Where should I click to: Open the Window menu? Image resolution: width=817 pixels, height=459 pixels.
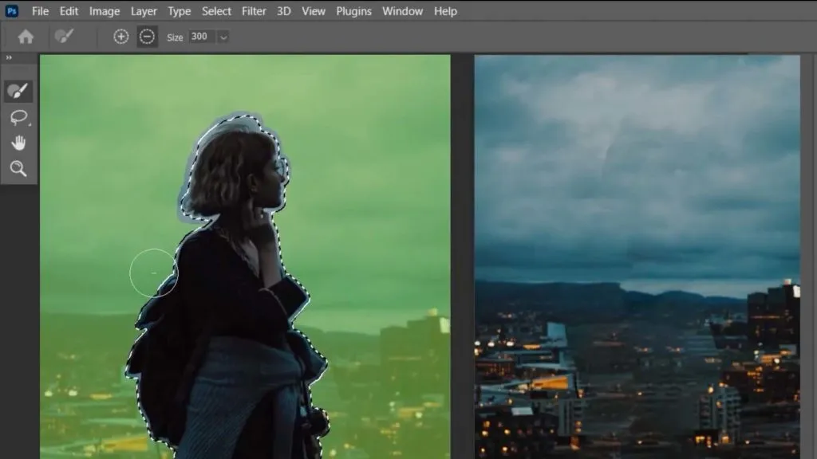(403, 11)
